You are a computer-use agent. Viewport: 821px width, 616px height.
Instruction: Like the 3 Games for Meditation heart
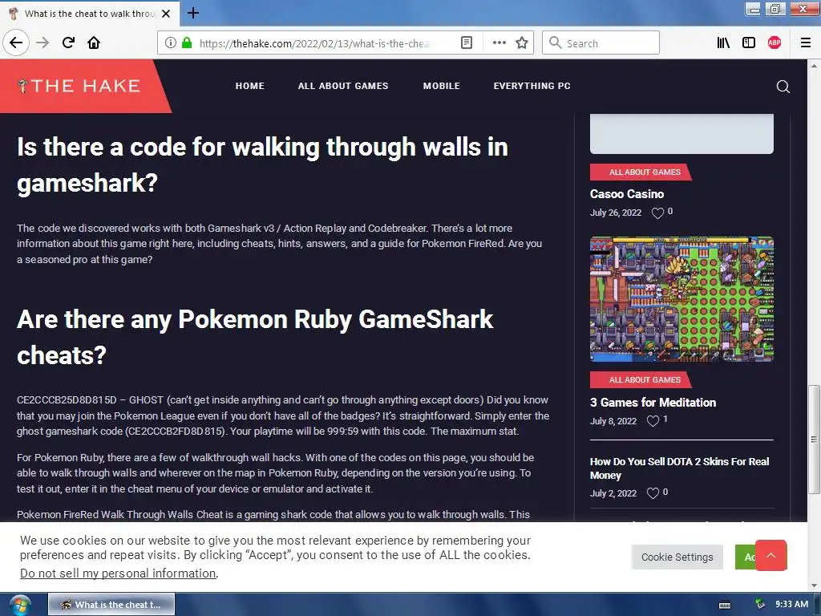[x=653, y=420]
